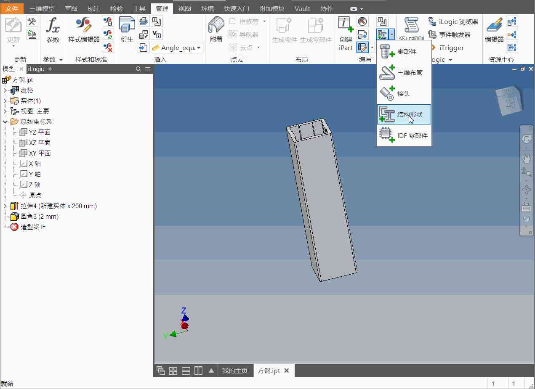
Task: Collapse the 原始坐标系 folder
Action: pos(5,122)
